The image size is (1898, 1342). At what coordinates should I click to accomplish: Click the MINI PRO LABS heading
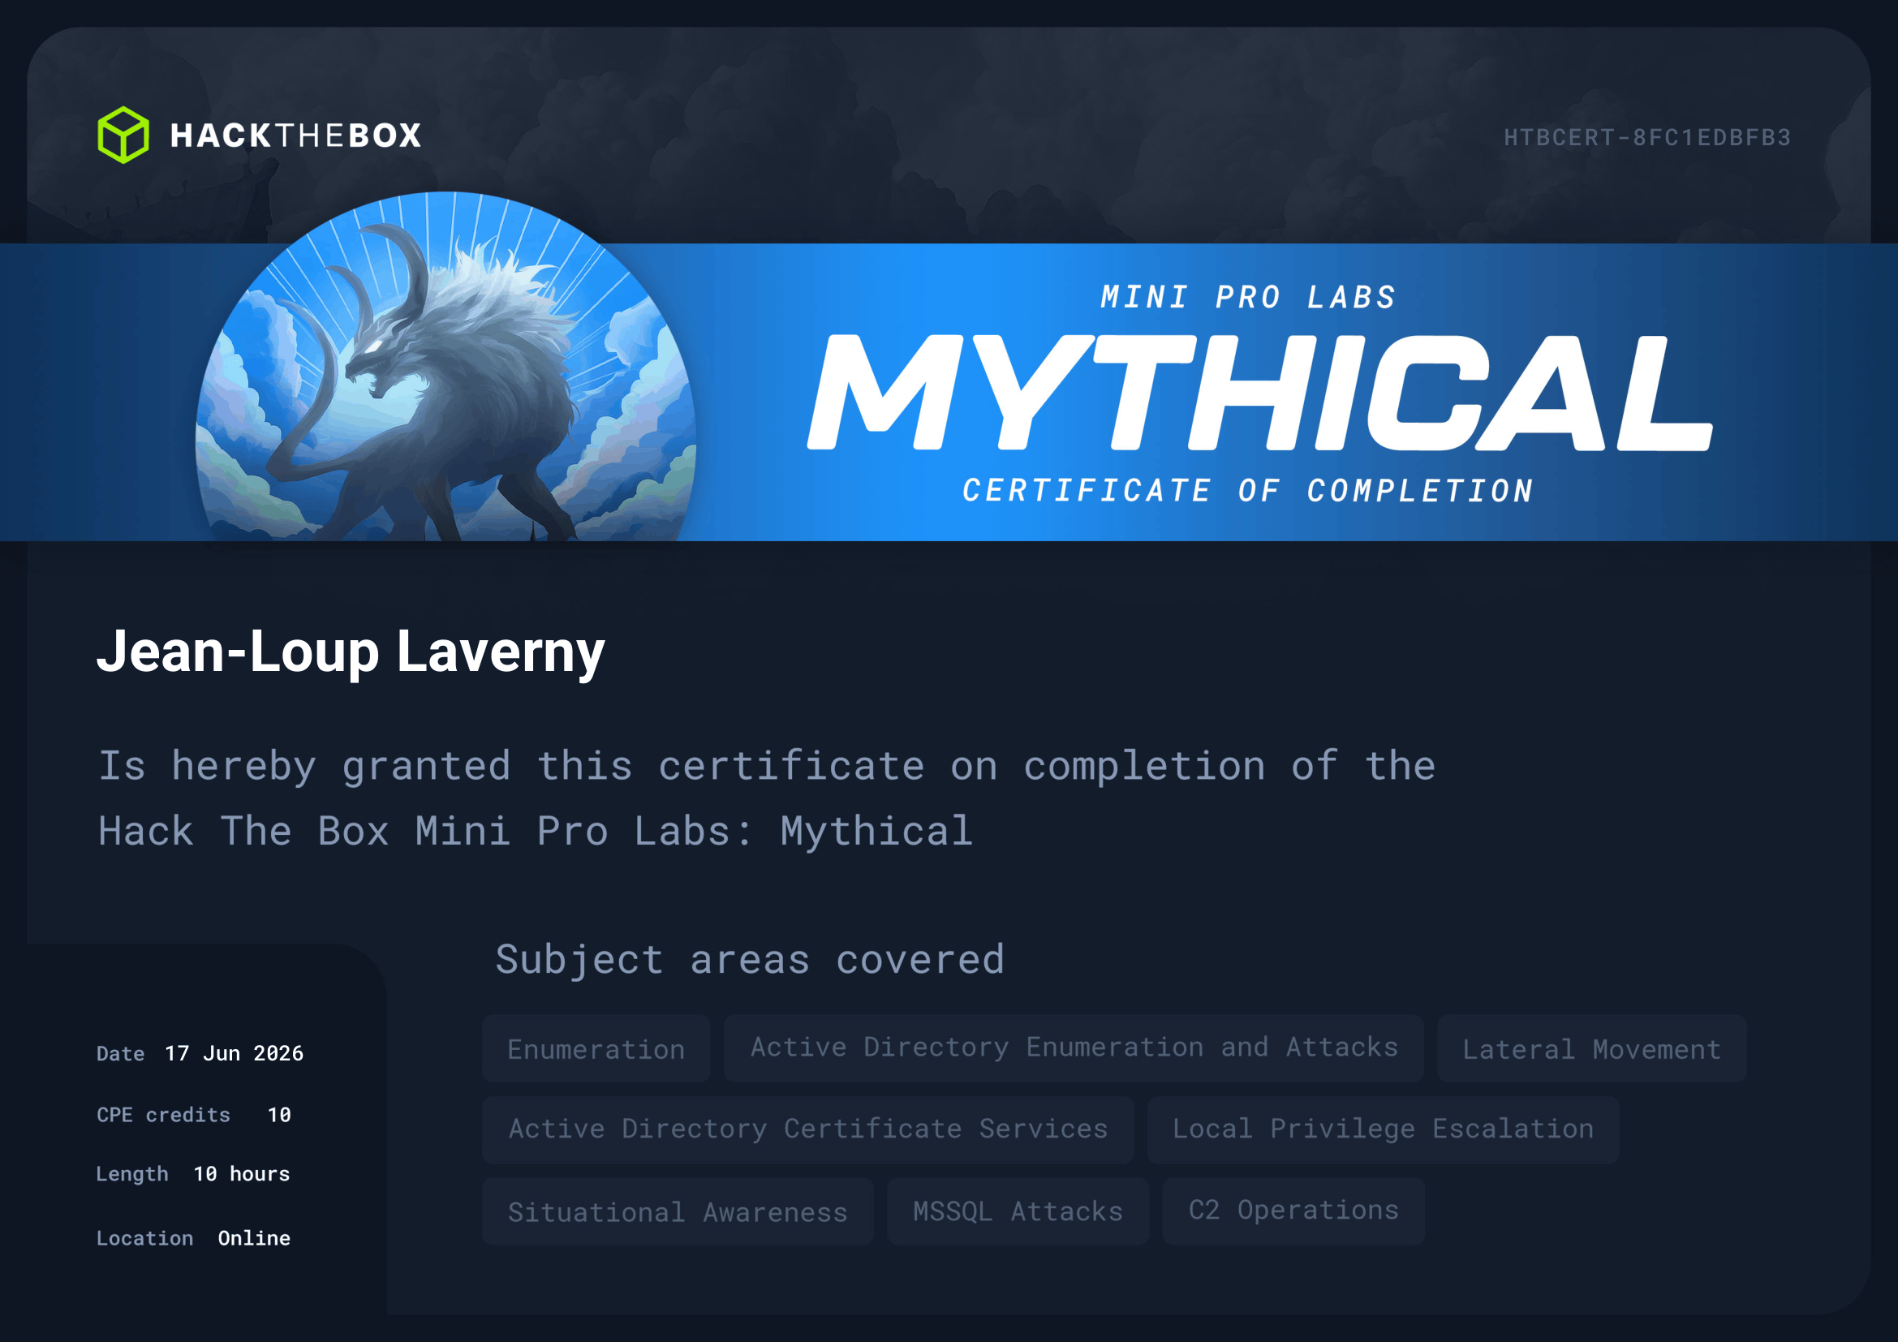pos(1248,298)
